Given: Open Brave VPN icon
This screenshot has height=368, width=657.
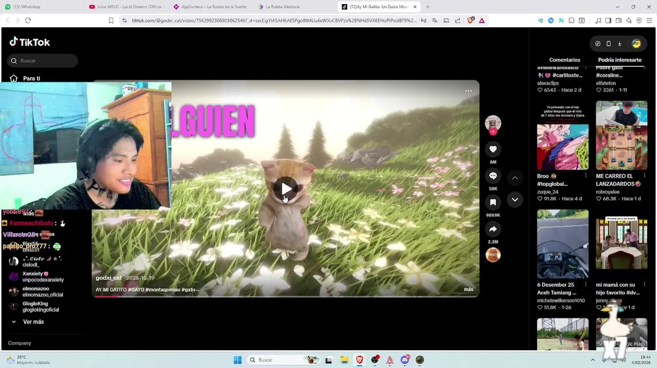Looking at the screenshot, I should [x=639, y=20].
